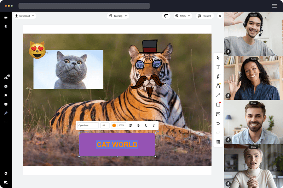Open the tiger.jpg file dropdown
Viewport: 283px width, 188px height.
click(118, 16)
